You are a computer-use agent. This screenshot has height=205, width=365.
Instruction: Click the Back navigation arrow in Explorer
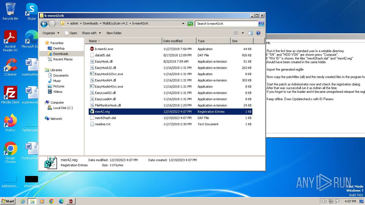(x=44, y=24)
